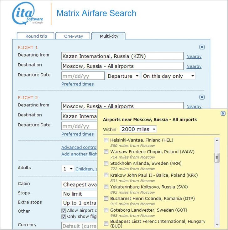This screenshot has width=228, height=230.
Task: Remove Flight 2 using its X icon
Action: pos(202,97)
